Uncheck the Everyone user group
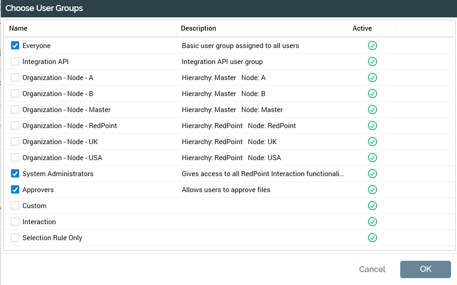The image size is (457, 285). (15, 46)
